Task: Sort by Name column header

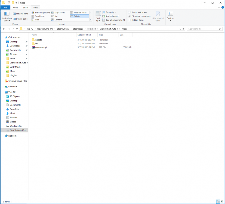Action: tap(54, 35)
